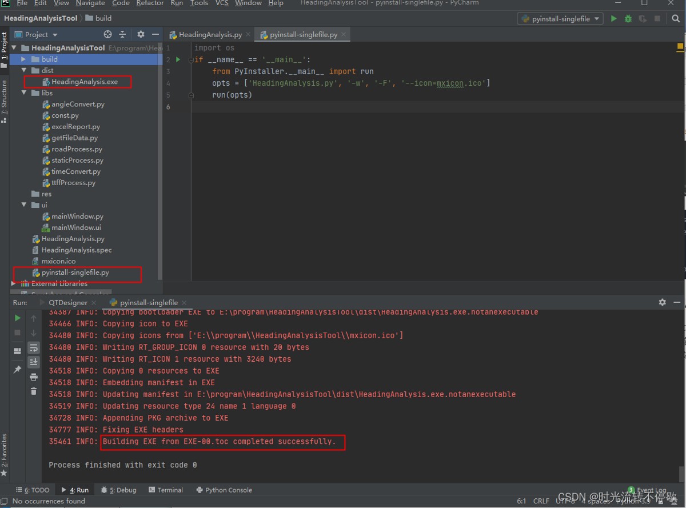Open the pyinstall-singlefile run configuration dropdown
Viewport: 686px width, 508px height.
(560, 19)
